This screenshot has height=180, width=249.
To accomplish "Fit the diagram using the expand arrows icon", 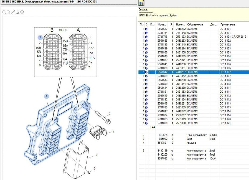I will coord(13,12).
